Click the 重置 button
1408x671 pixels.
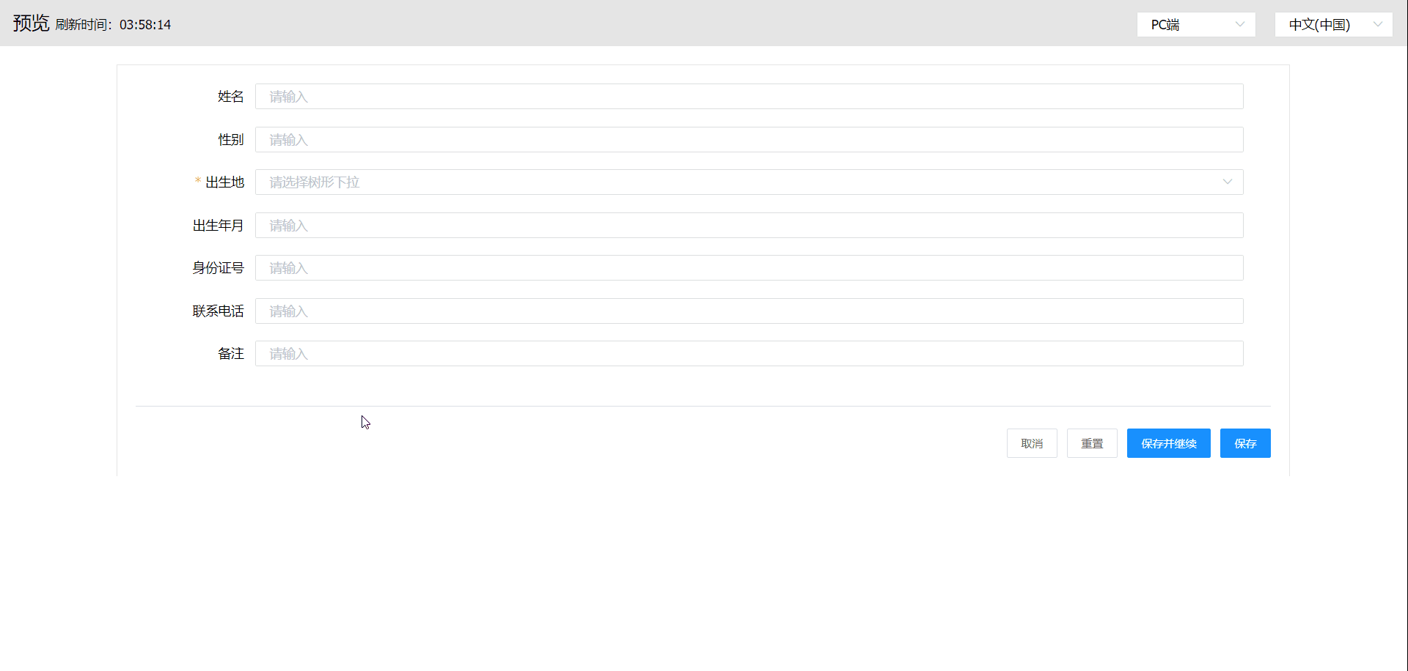tap(1092, 443)
